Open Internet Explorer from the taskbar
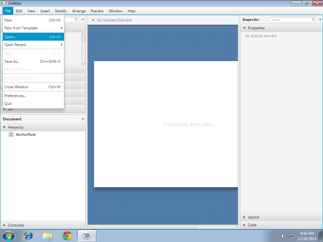Screen dimensions: 323x242 28,236
